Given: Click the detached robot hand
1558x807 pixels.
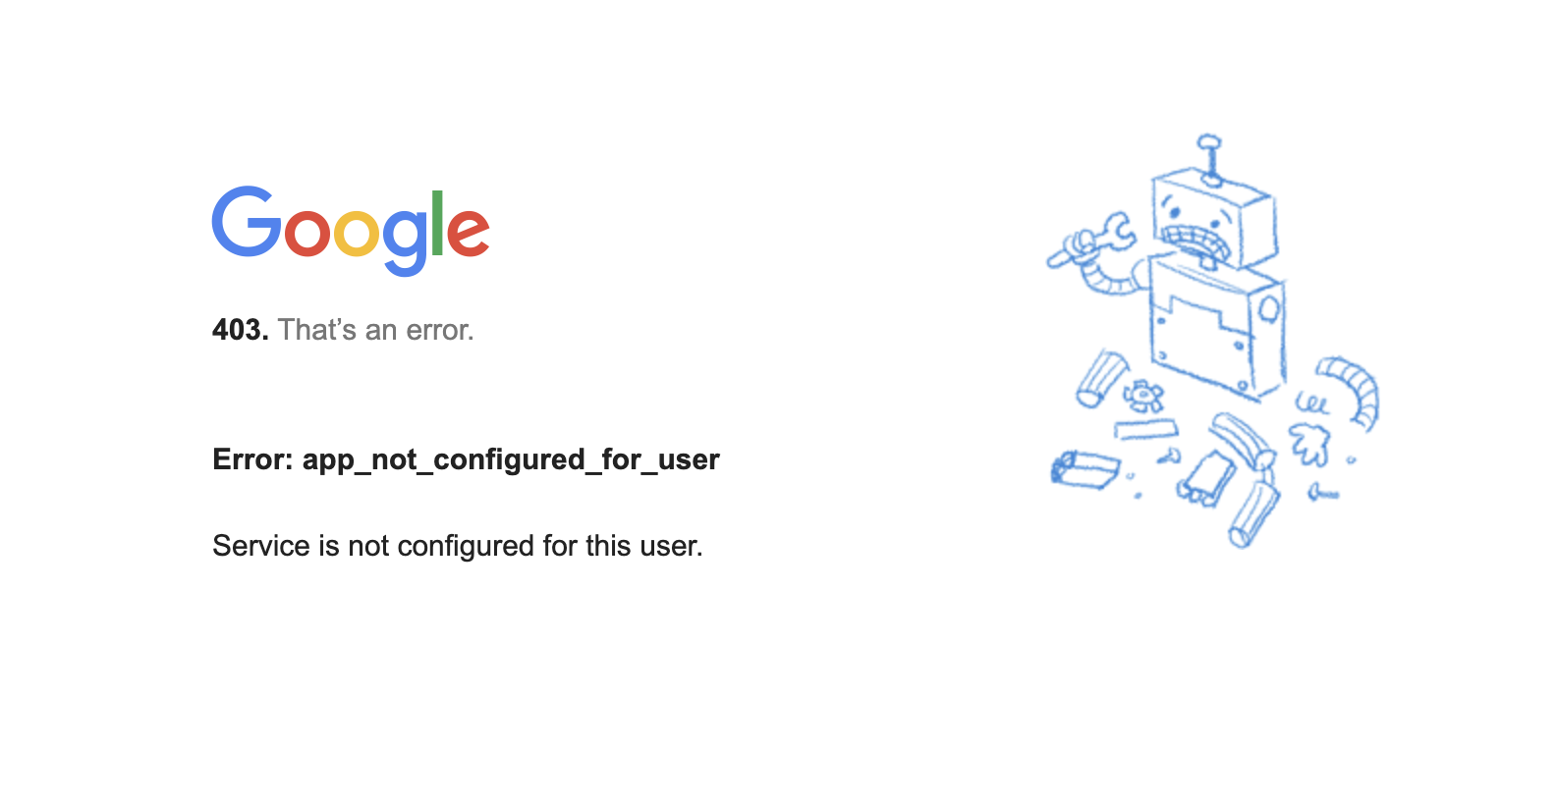Looking at the screenshot, I should tap(1308, 444).
